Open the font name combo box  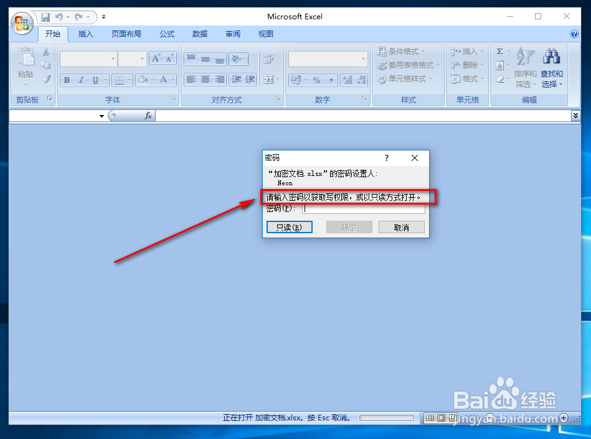(x=88, y=58)
